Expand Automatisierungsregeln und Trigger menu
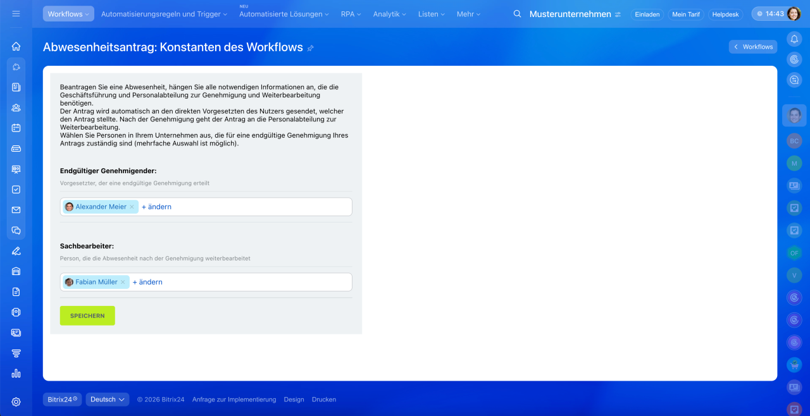810x416 pixels. (x=164, y=14)
